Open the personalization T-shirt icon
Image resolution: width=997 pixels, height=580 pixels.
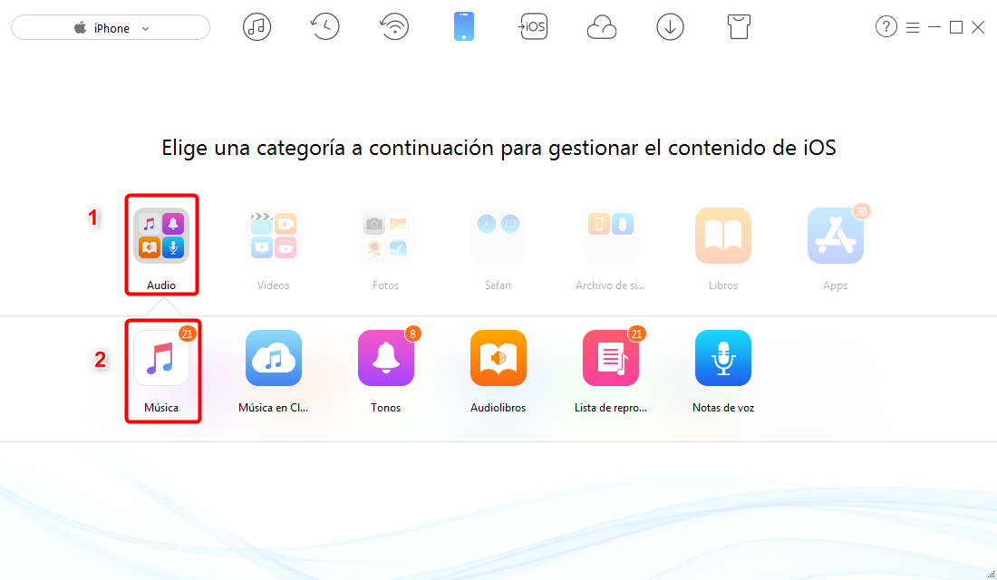[x=739, y=26]
